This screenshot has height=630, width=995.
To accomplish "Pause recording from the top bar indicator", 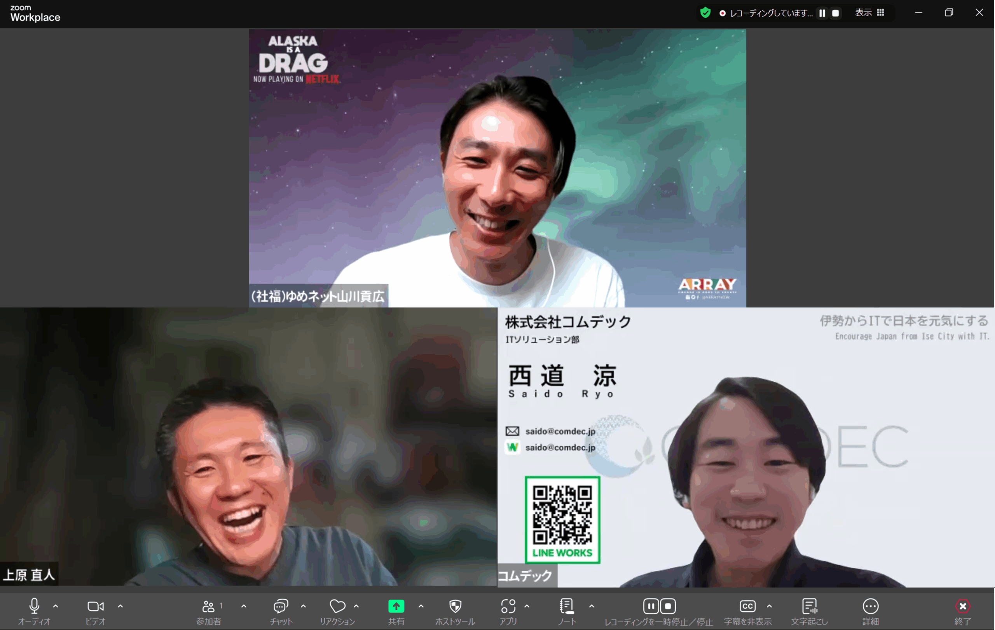I will point(822,13).
